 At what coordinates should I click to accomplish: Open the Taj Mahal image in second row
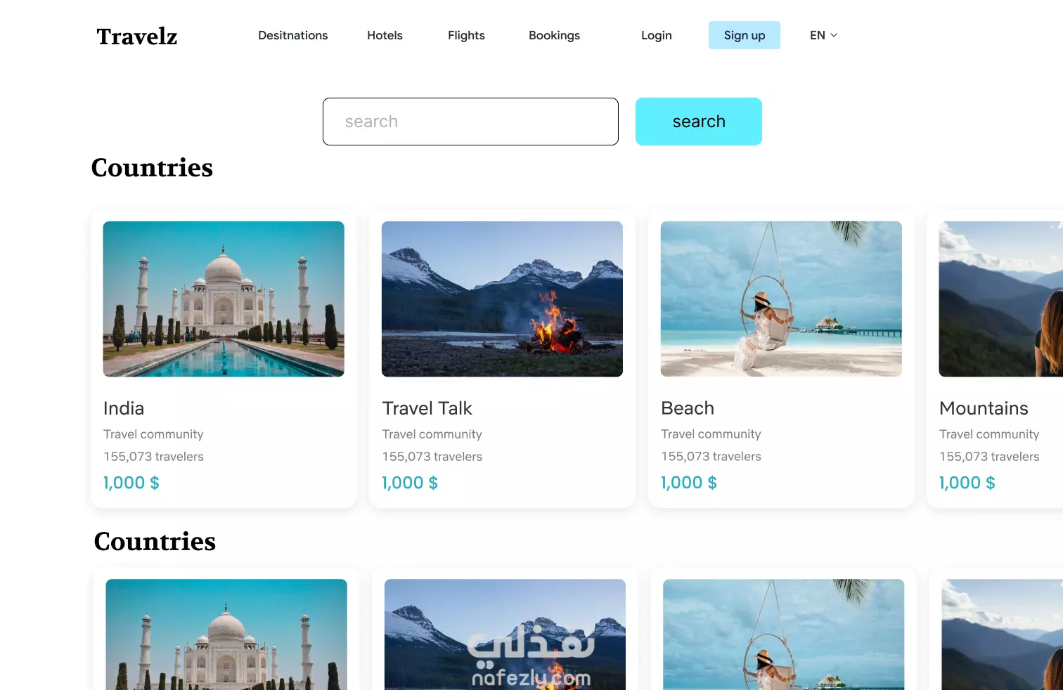click(x=226, y=634)
